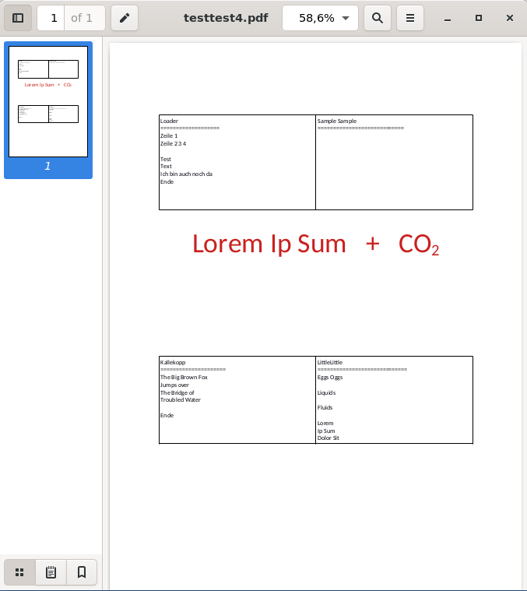Switch sidebar to thumbnails grid view

pyautogui.click(x=19, y=572)
